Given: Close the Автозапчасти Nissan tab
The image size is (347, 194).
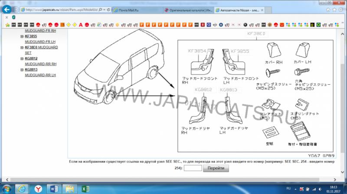Looking at the screenshot, I should [x=262, y=10].
